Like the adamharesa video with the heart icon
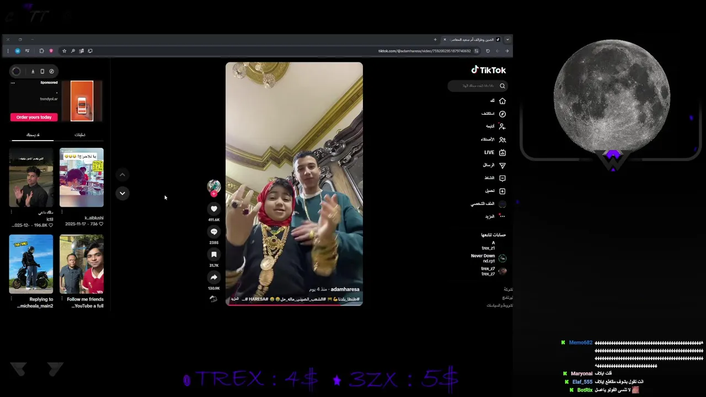 coord(214,208)
